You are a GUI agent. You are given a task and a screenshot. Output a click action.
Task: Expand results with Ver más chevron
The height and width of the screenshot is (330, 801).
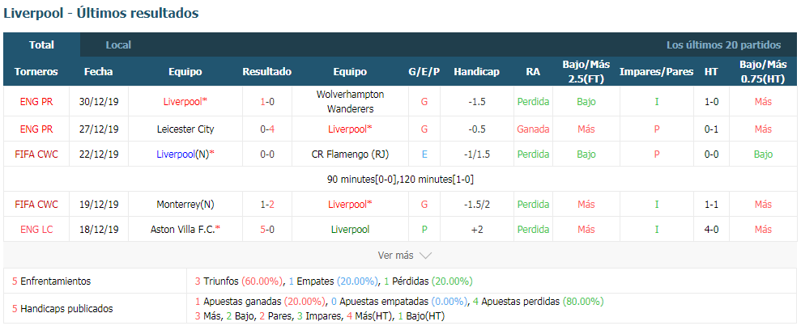tap(405, 255)
